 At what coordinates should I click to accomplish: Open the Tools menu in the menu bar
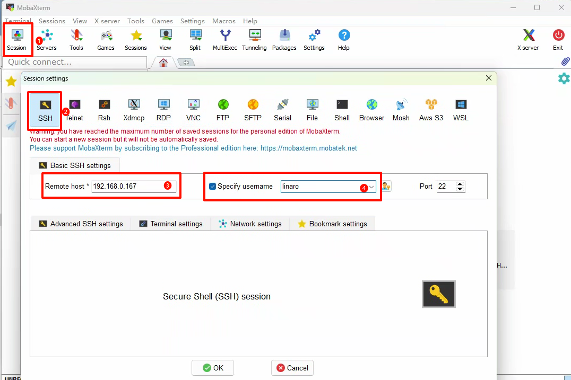click(136, 21)
